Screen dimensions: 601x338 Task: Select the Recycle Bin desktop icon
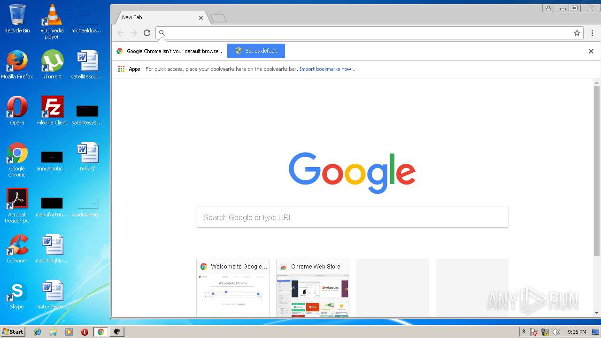coord(17,19)
